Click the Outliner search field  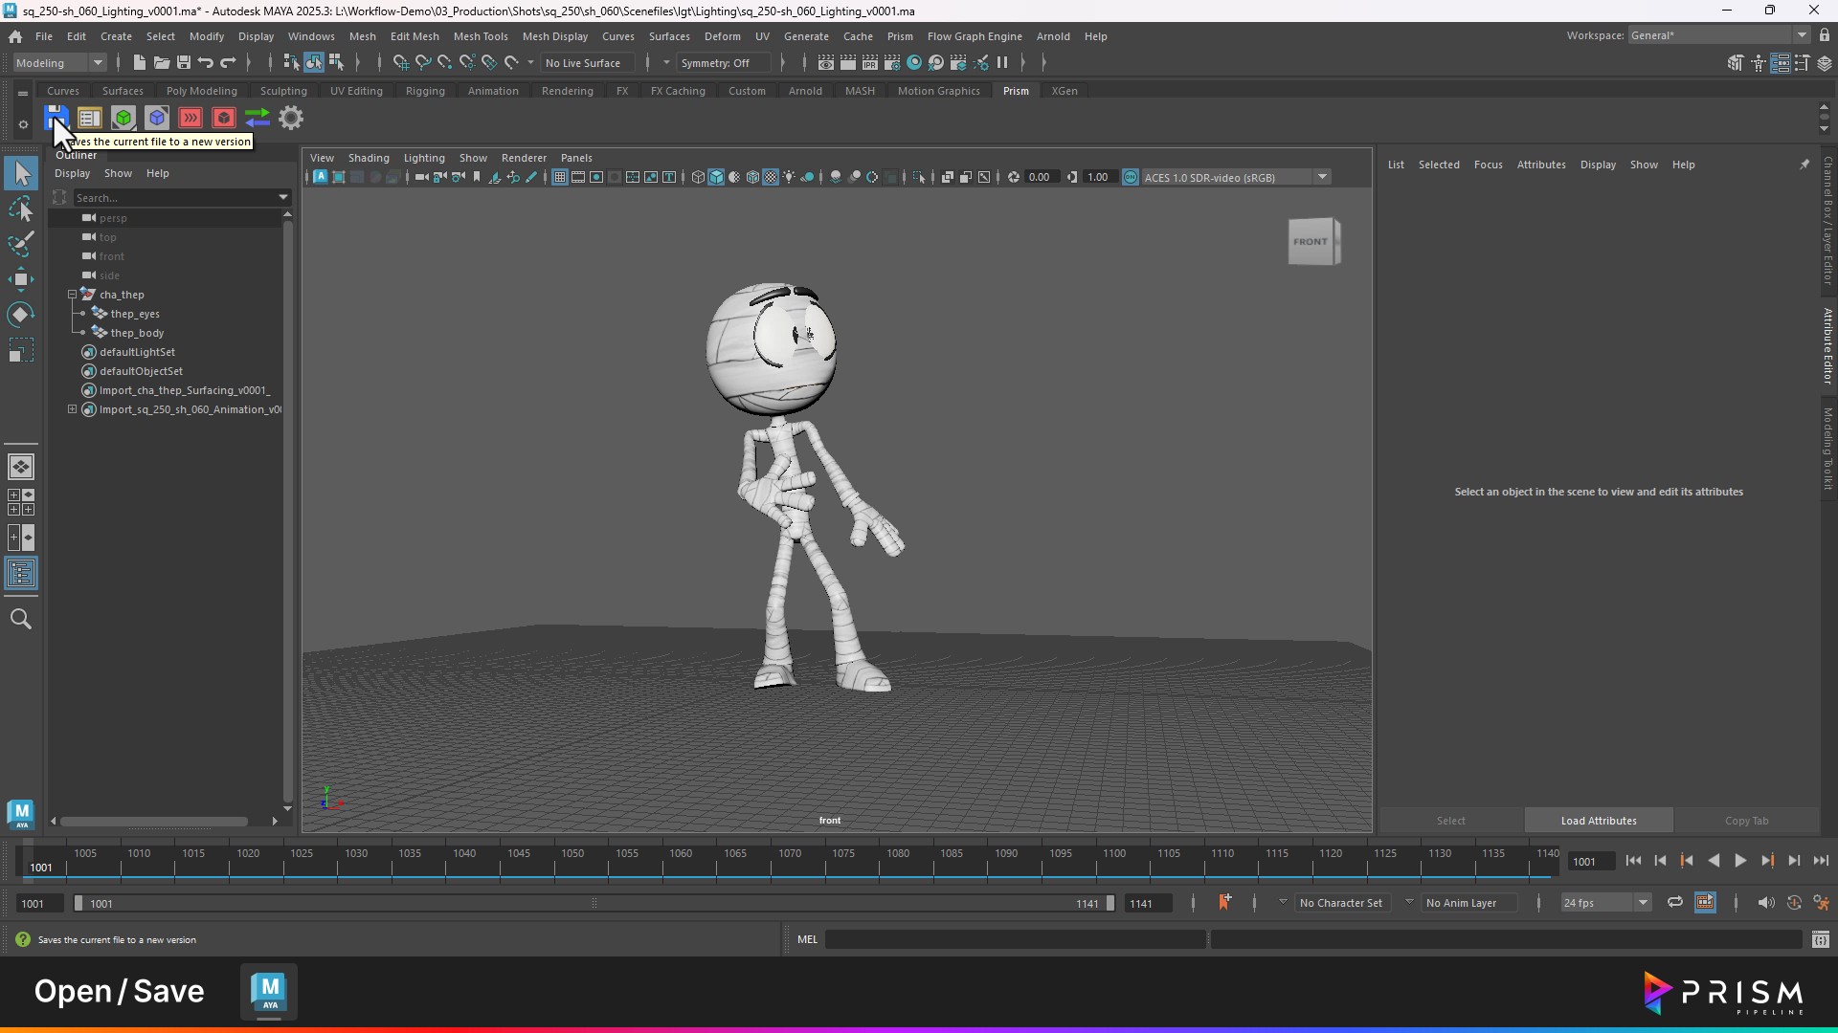[x=175, y=197]
